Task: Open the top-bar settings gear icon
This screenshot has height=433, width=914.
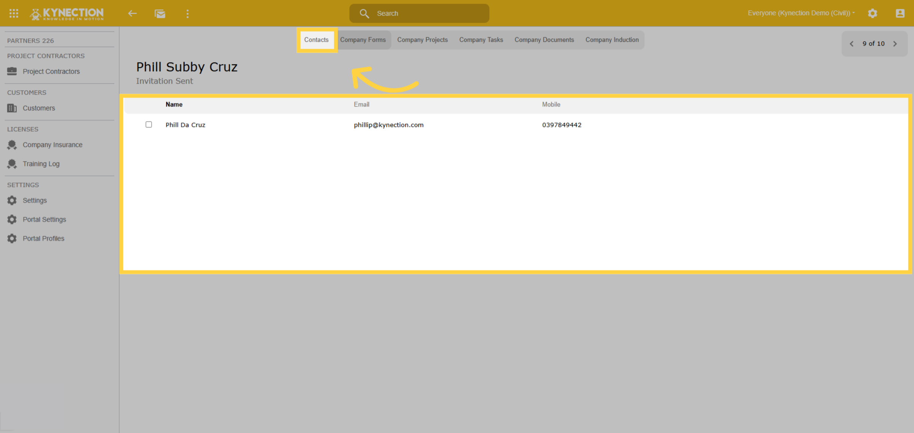Action: (x=872, y=13)
